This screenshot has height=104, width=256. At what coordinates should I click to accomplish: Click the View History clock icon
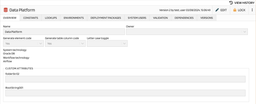pos(231,3)
